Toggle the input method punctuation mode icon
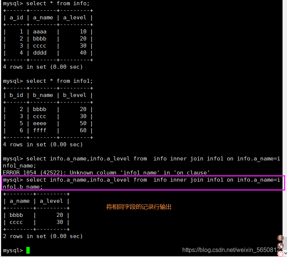The width and height of the screenshot is (287, 257). tap(280, 245)
